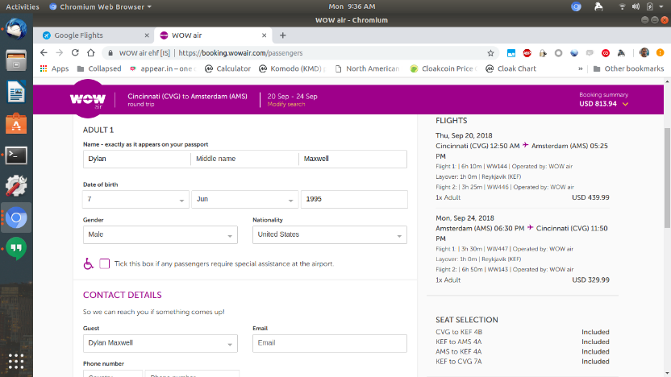Open the Komodo (KMD) bookmark
The image size is (671, 377).
click(x=292, y=68)
